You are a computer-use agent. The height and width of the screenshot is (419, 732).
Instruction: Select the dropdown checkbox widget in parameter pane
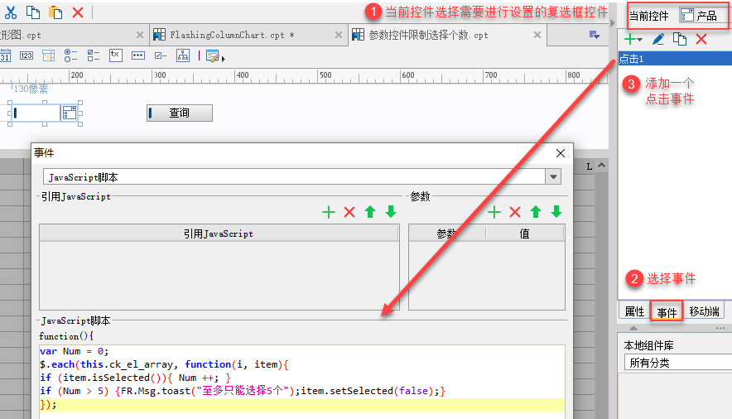(x=45, y=113)
